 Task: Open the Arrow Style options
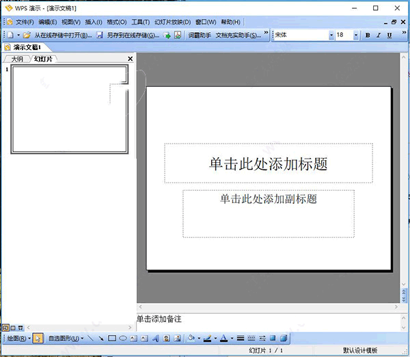click(x=262, y=339)
